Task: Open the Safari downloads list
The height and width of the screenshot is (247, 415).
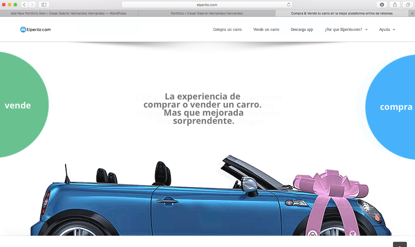Action: (x=382, y=5)
